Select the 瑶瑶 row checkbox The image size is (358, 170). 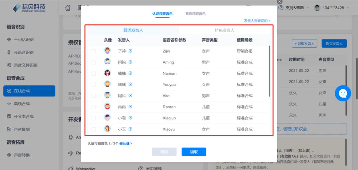(94, 85)
